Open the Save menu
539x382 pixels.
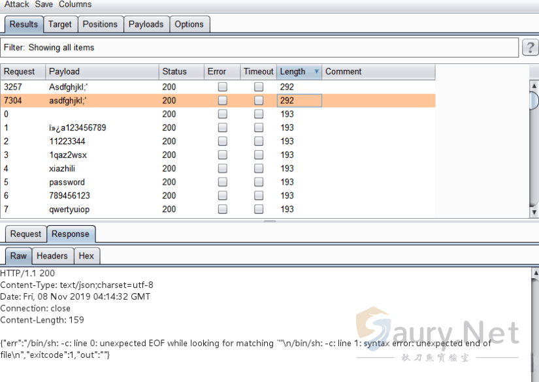pos(44,5)
